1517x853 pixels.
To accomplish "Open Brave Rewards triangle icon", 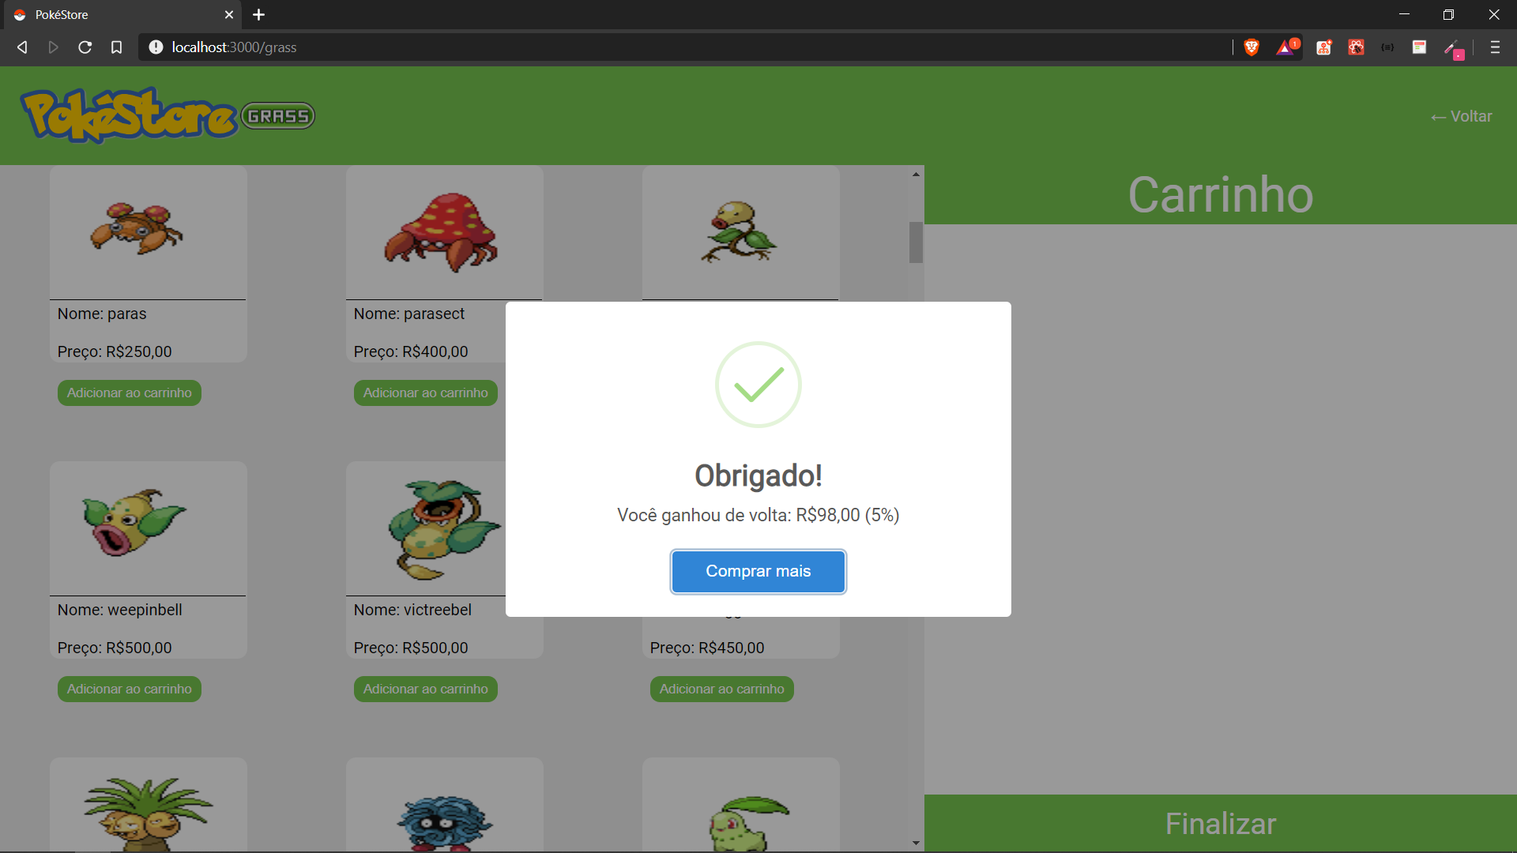I will pos(1285,47).
